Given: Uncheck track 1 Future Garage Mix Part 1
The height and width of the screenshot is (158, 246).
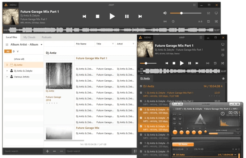Looking at the screenshot, I should point(141,93).
